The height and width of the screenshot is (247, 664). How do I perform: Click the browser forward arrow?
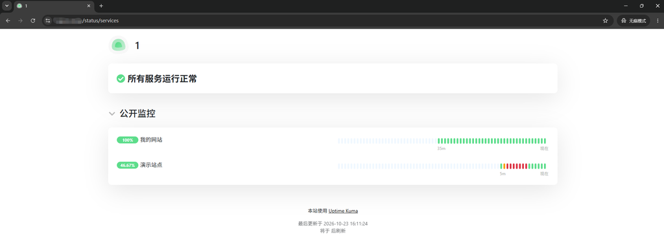pyautogui.click(x=20, y=20)
